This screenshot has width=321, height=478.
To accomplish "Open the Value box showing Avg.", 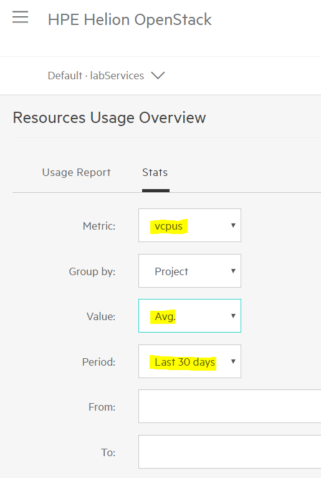I will pos(189,316).
